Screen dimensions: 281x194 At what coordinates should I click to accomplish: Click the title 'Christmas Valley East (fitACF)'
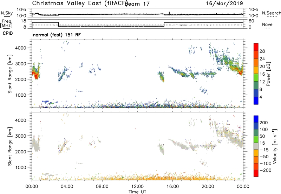tap(80, 4)
